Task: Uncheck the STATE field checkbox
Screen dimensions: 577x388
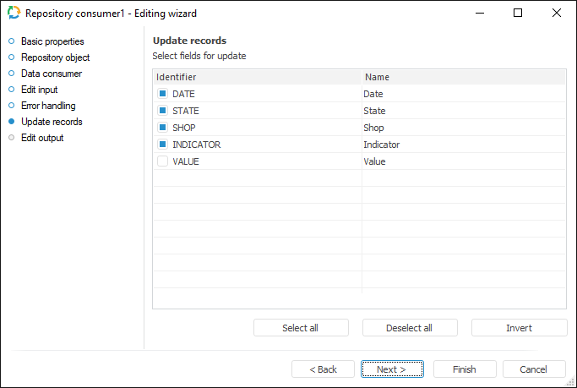Action: [163, 111]
